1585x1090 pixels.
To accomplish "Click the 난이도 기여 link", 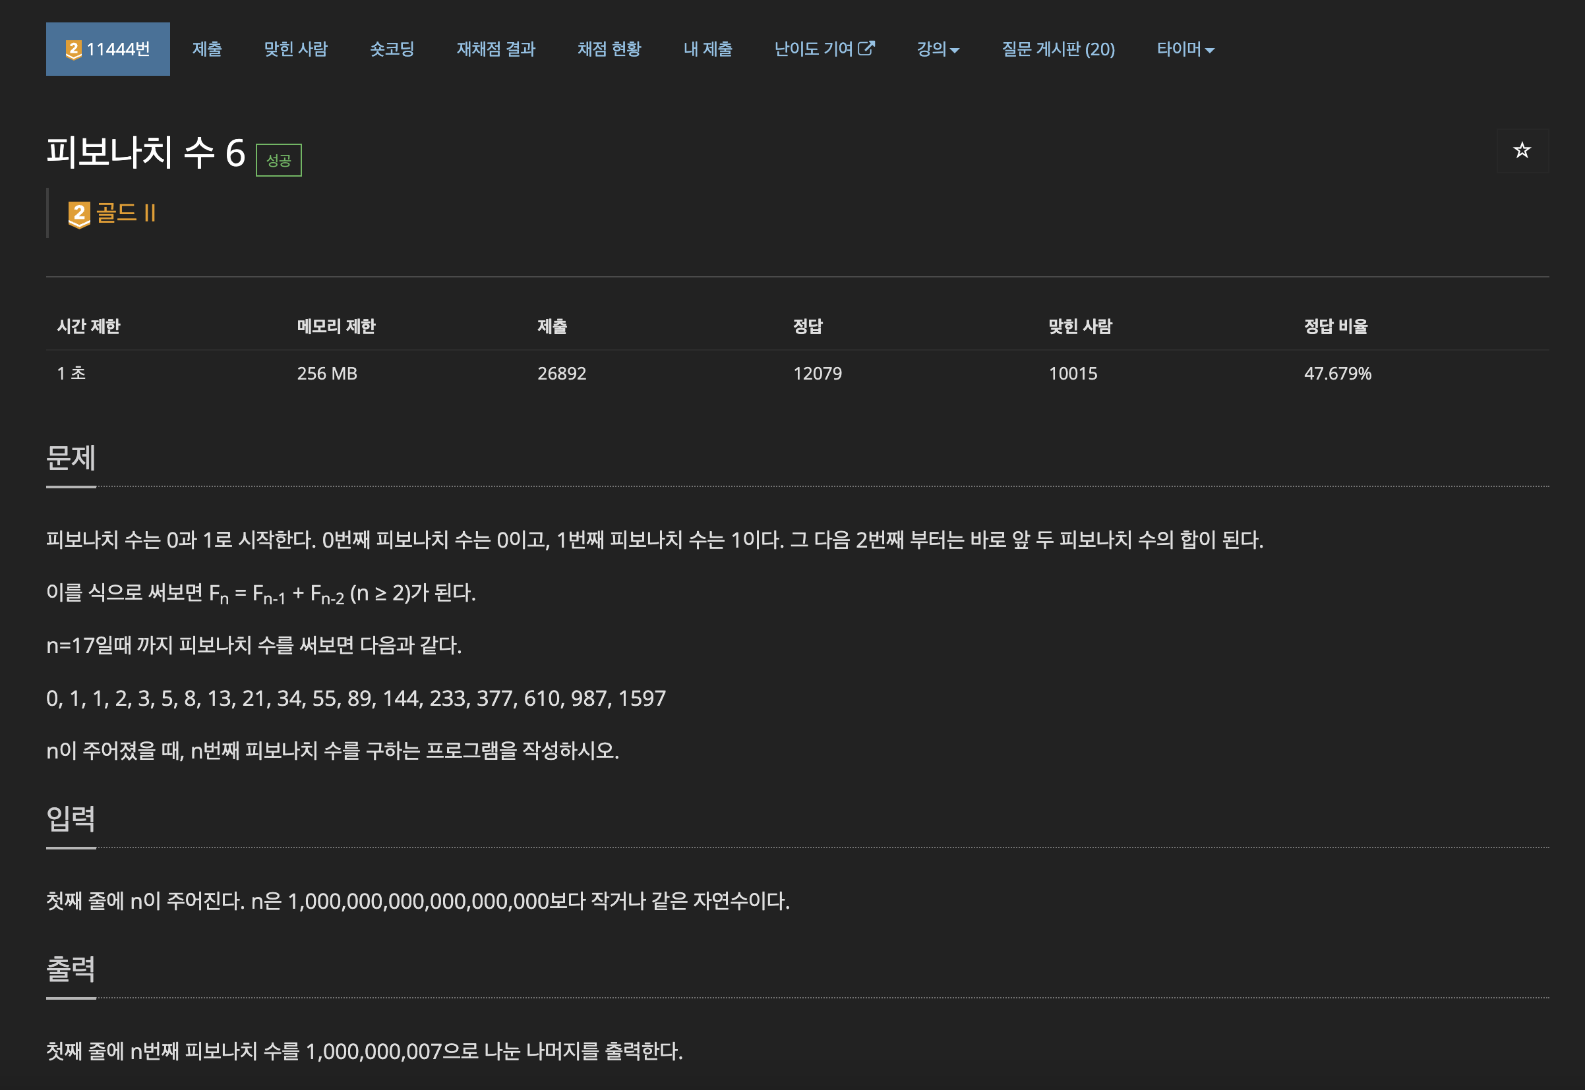I will (x=813, y=49).
